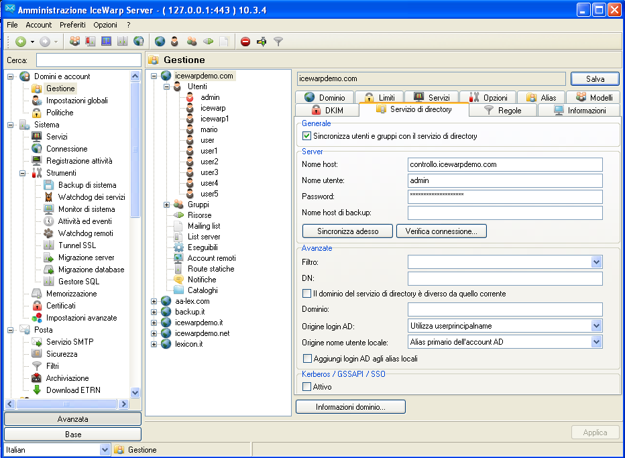Click the green plug resource icon in the toolbar
Viewport: 625px width, 458px height.
pyautogui.click(x=208, y=42)
